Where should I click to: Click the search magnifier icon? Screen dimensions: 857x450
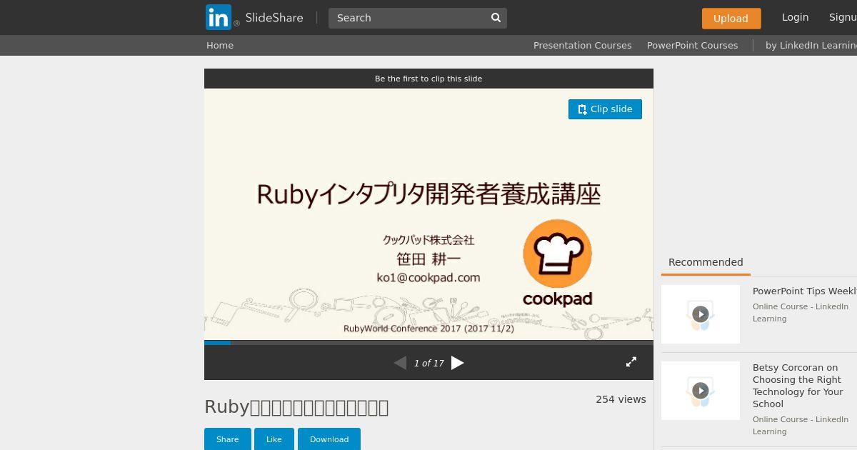[x=496, y=18]
